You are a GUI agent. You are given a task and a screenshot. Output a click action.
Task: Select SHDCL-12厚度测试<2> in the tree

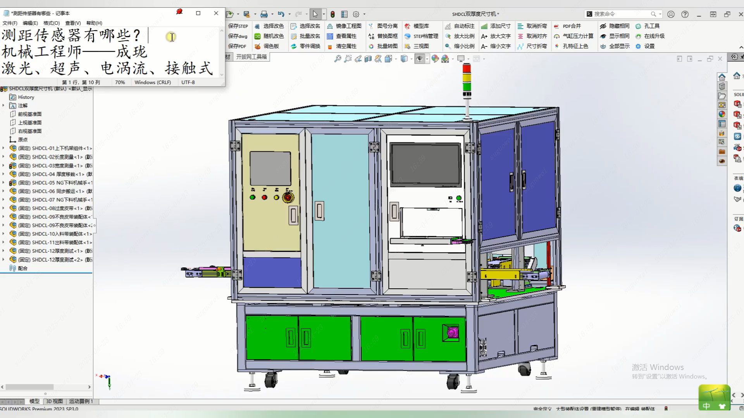coord(51,259)
